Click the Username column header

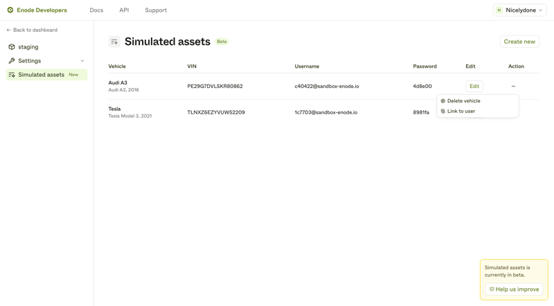coord(307,66)
